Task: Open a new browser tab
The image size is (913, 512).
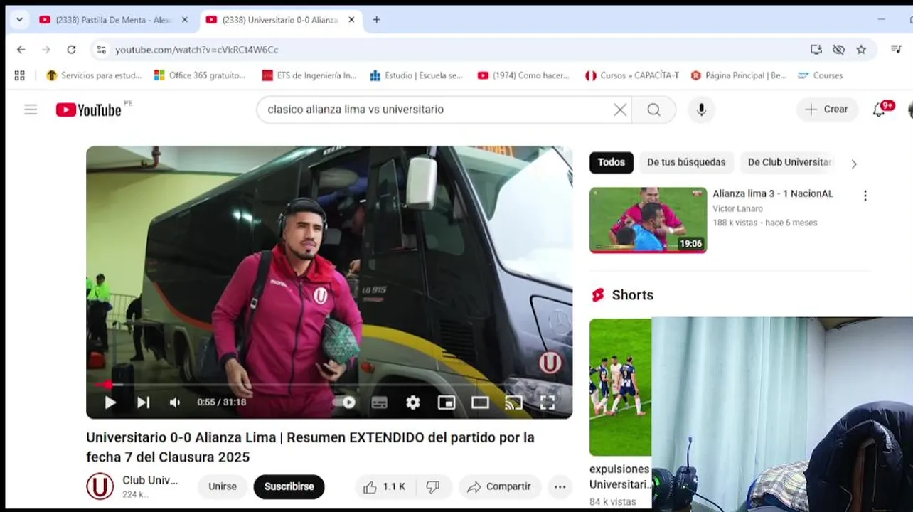Action: tap(377, 20)
